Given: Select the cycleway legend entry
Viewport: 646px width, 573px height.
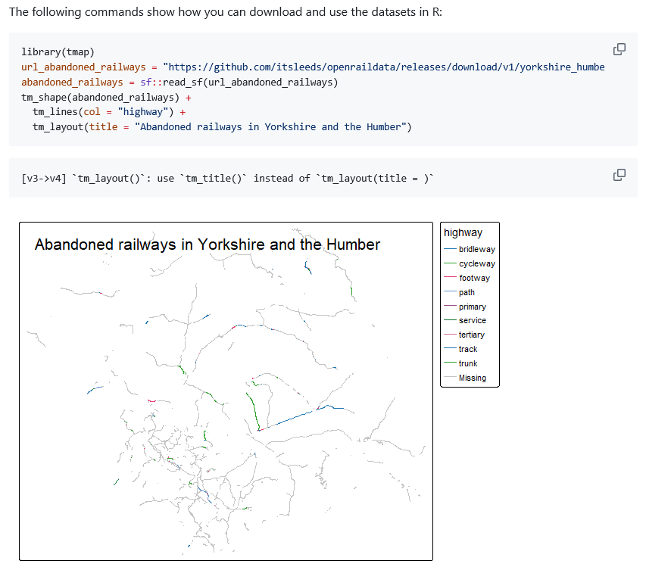Looking at the screenshot, I should [476, 263].
